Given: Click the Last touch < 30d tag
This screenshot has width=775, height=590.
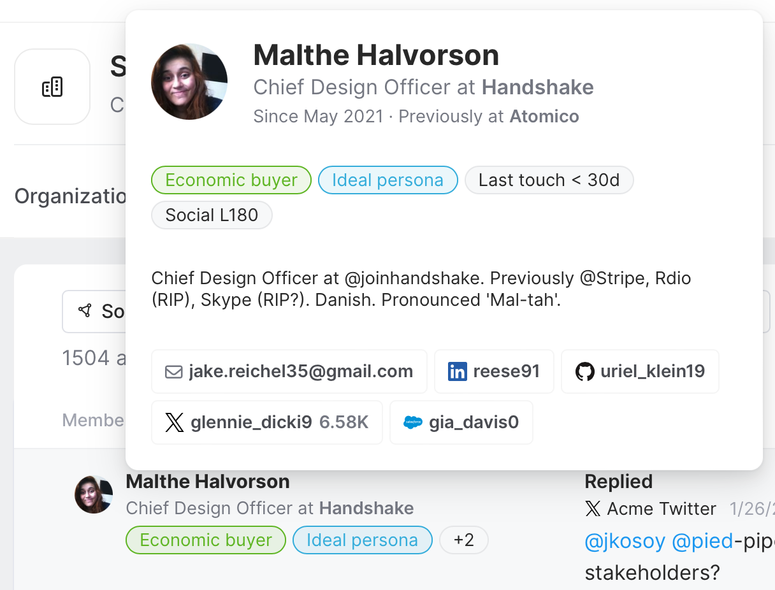Looking at the screenshot, I should [549, 180].
